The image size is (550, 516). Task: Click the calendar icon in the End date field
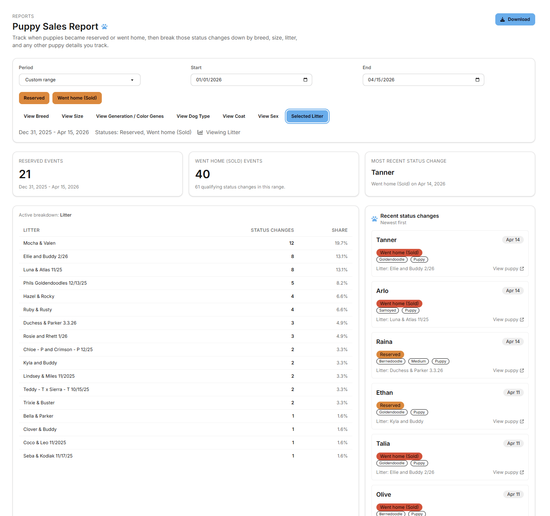coord(477,80)
